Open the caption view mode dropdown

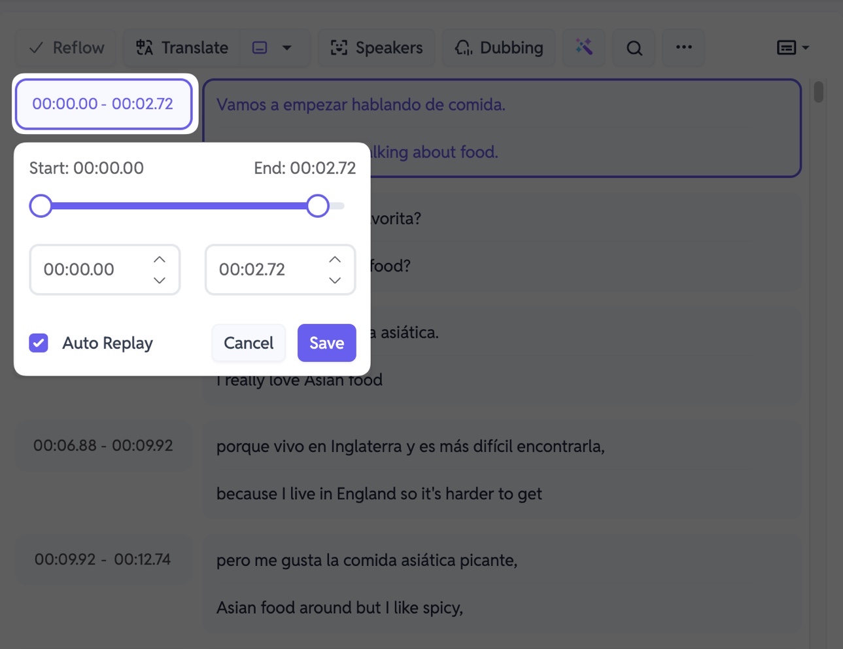[x=793, y=48]
